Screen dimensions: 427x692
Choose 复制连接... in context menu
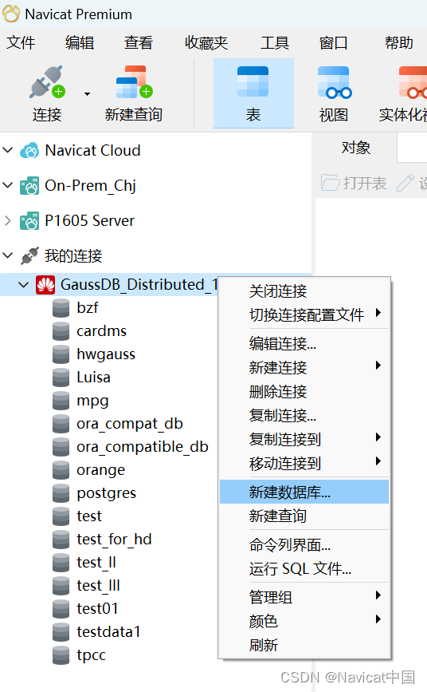[304, 415]
